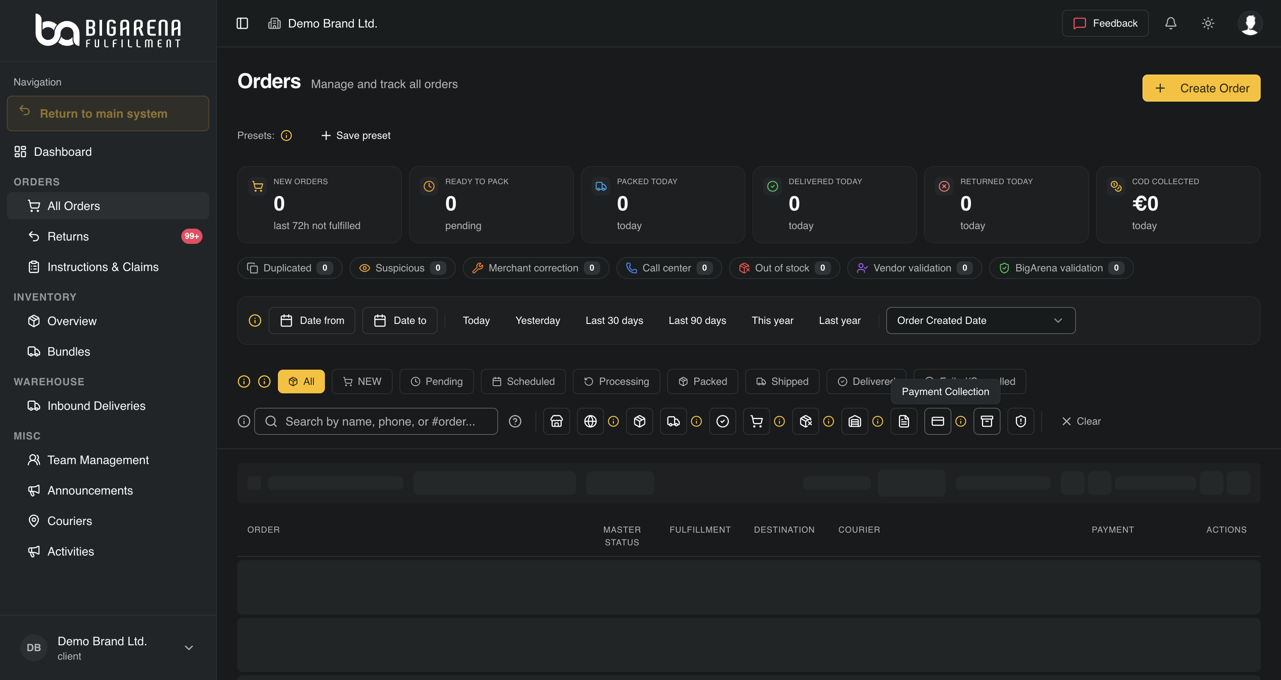Select the Processing status tab
Viewport: 1281px width, 680px height.
click(x=616, y=382)
